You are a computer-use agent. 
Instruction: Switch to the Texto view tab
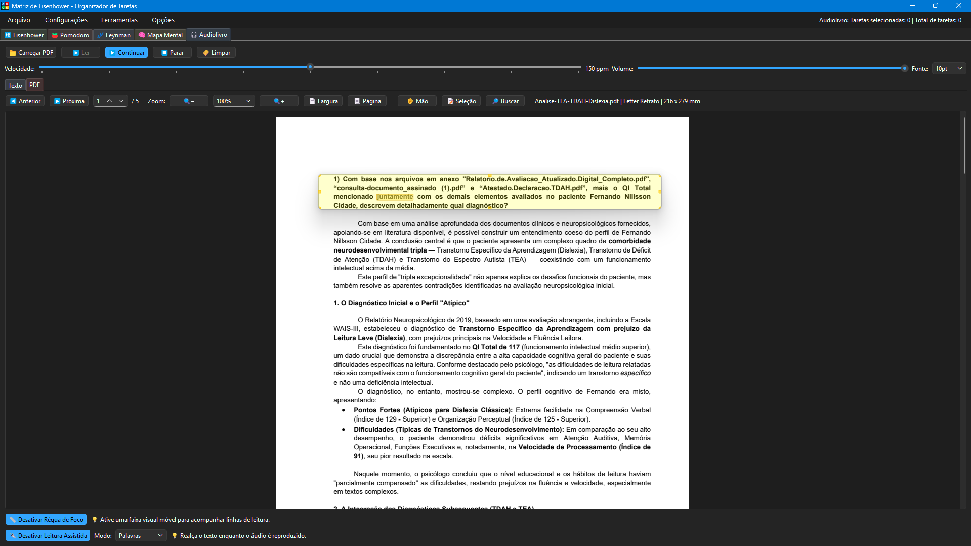coord(15,86)
